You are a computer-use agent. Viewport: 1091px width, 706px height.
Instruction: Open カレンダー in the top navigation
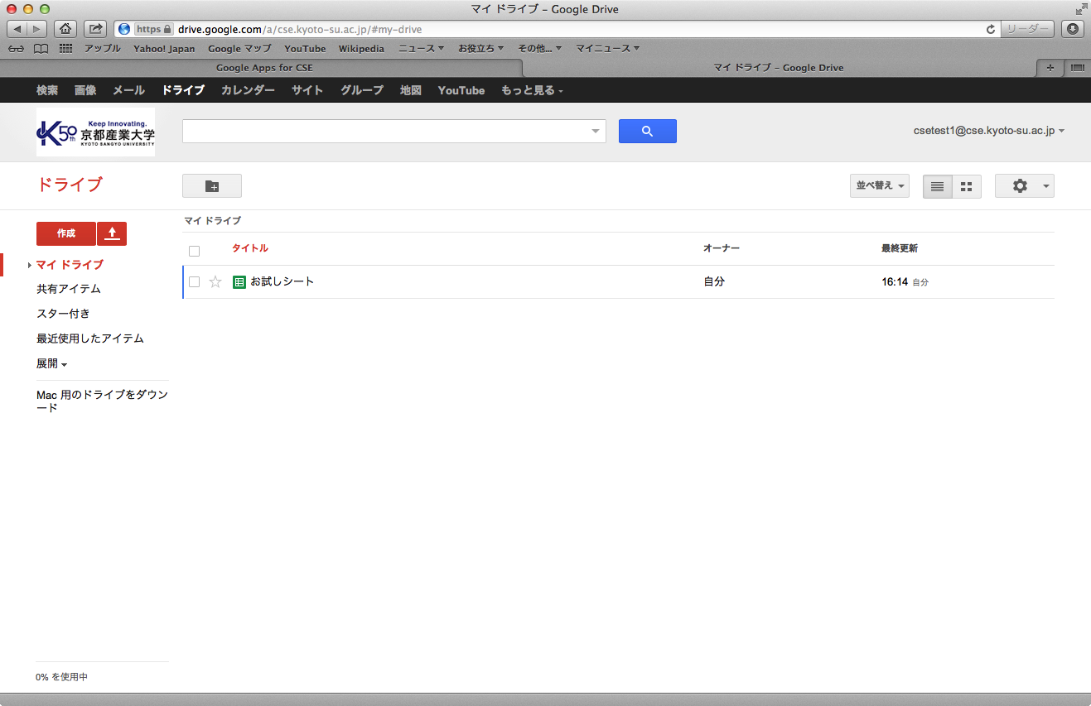[248, 90]
